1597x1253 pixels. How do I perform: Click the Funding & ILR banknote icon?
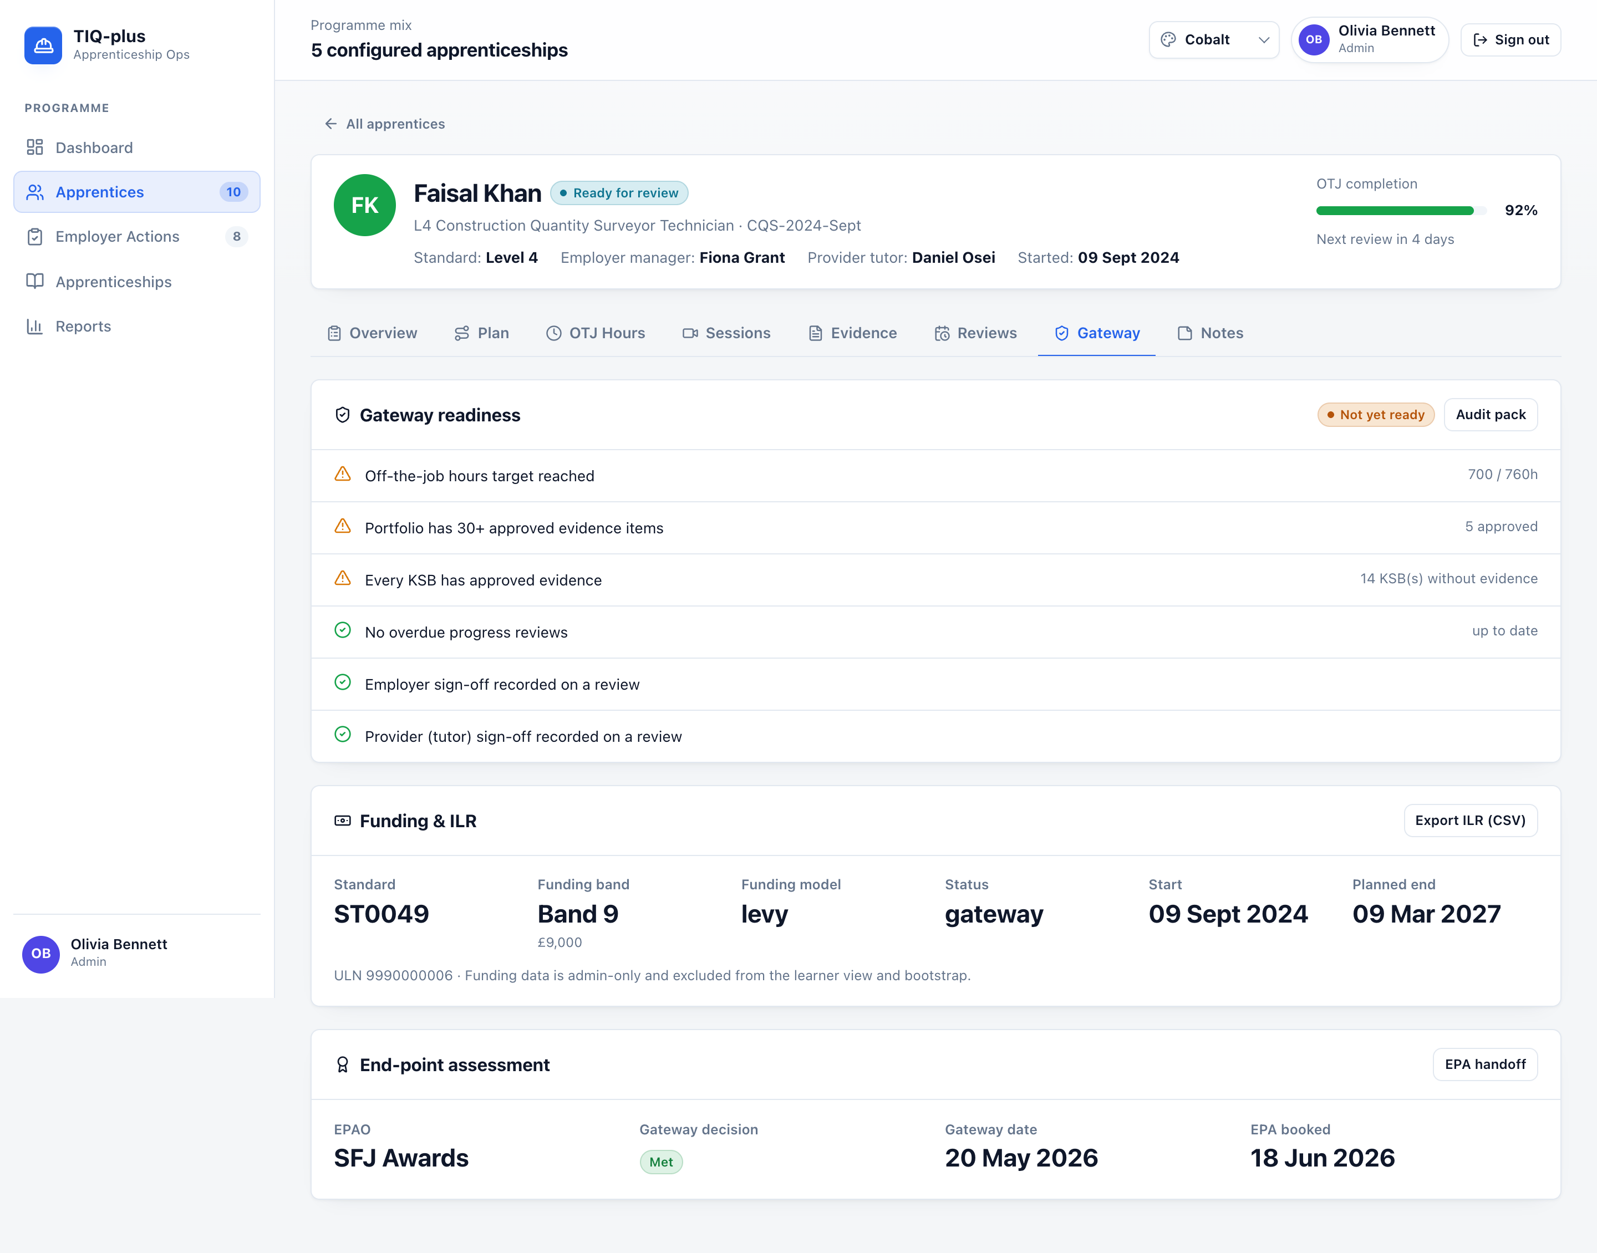tap(343, 821)
